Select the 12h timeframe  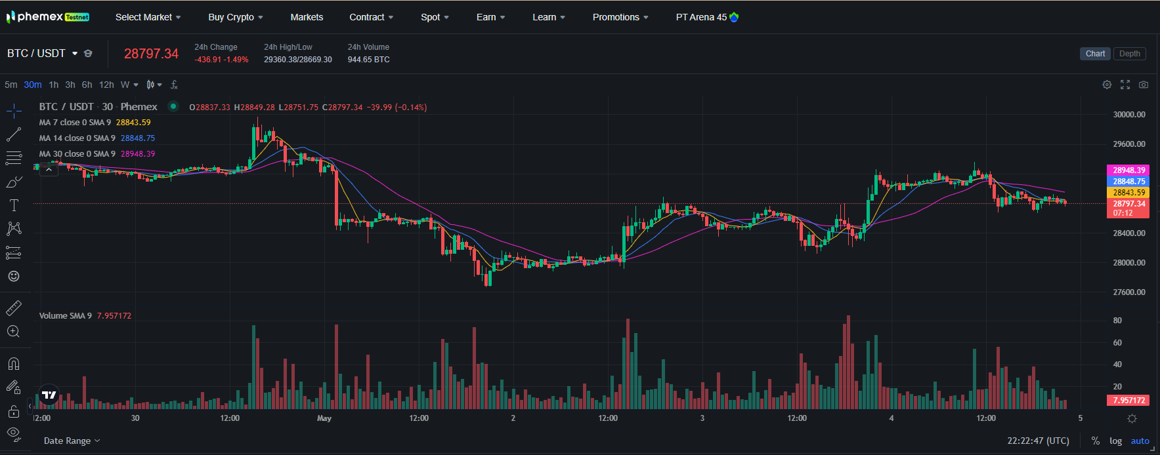[x=106, y=85]
